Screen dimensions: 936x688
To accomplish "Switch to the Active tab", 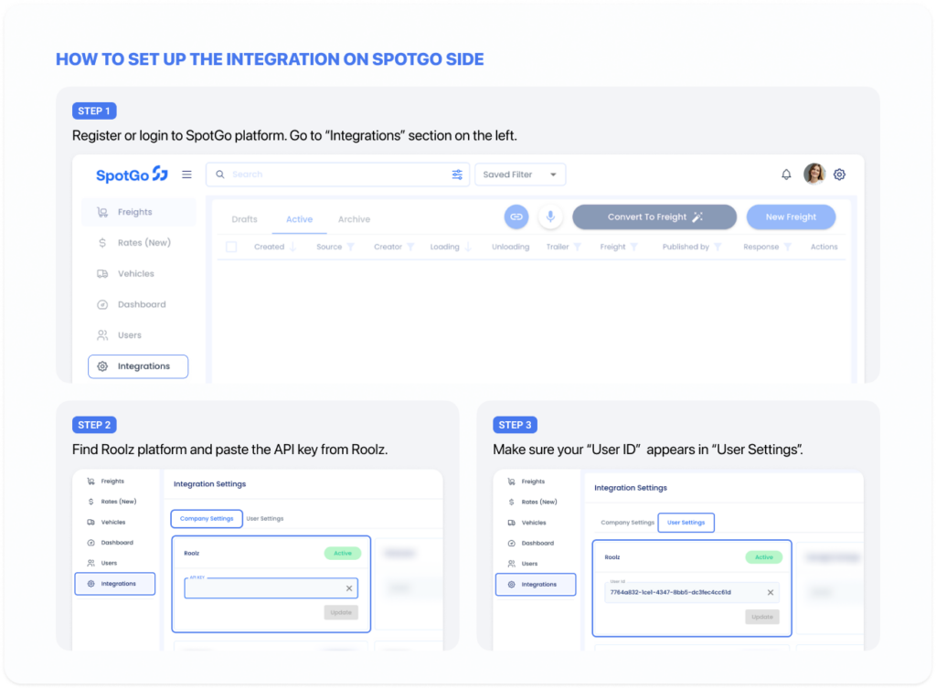I will 299,219.
